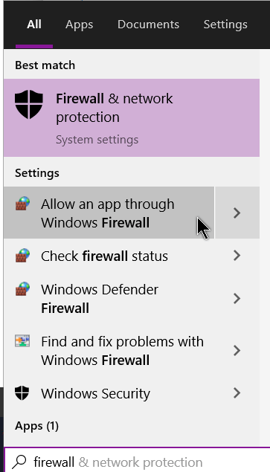Click the icon beside Check firewall status
The width and height of the screenshot is (270, 472).
pos(22,255)
